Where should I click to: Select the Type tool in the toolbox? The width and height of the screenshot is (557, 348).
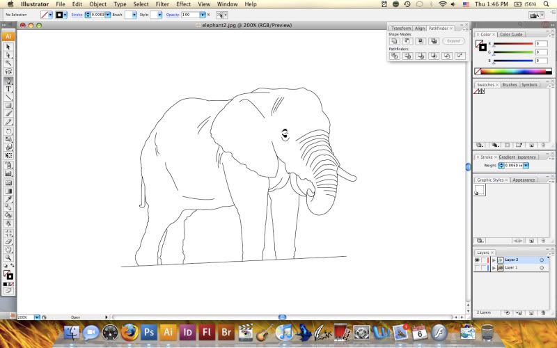(9, 89)
